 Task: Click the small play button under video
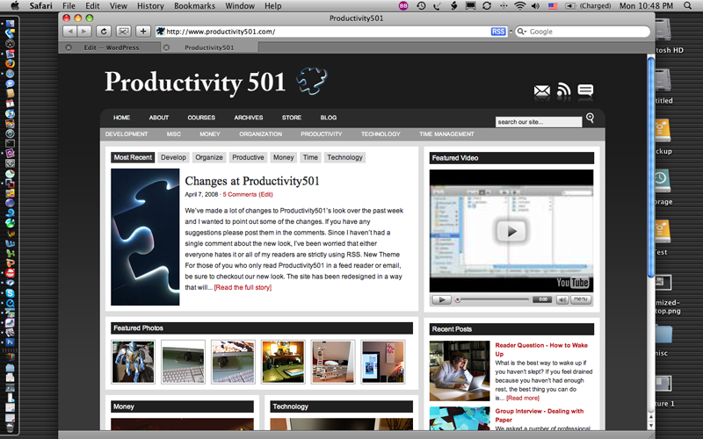[x=441, y=299]
